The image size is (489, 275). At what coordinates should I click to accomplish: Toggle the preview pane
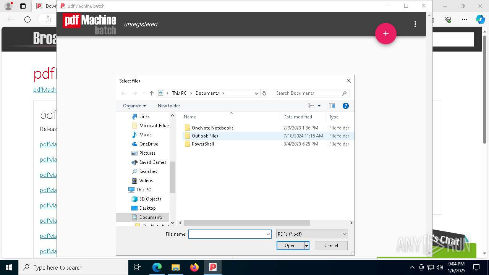332,106
